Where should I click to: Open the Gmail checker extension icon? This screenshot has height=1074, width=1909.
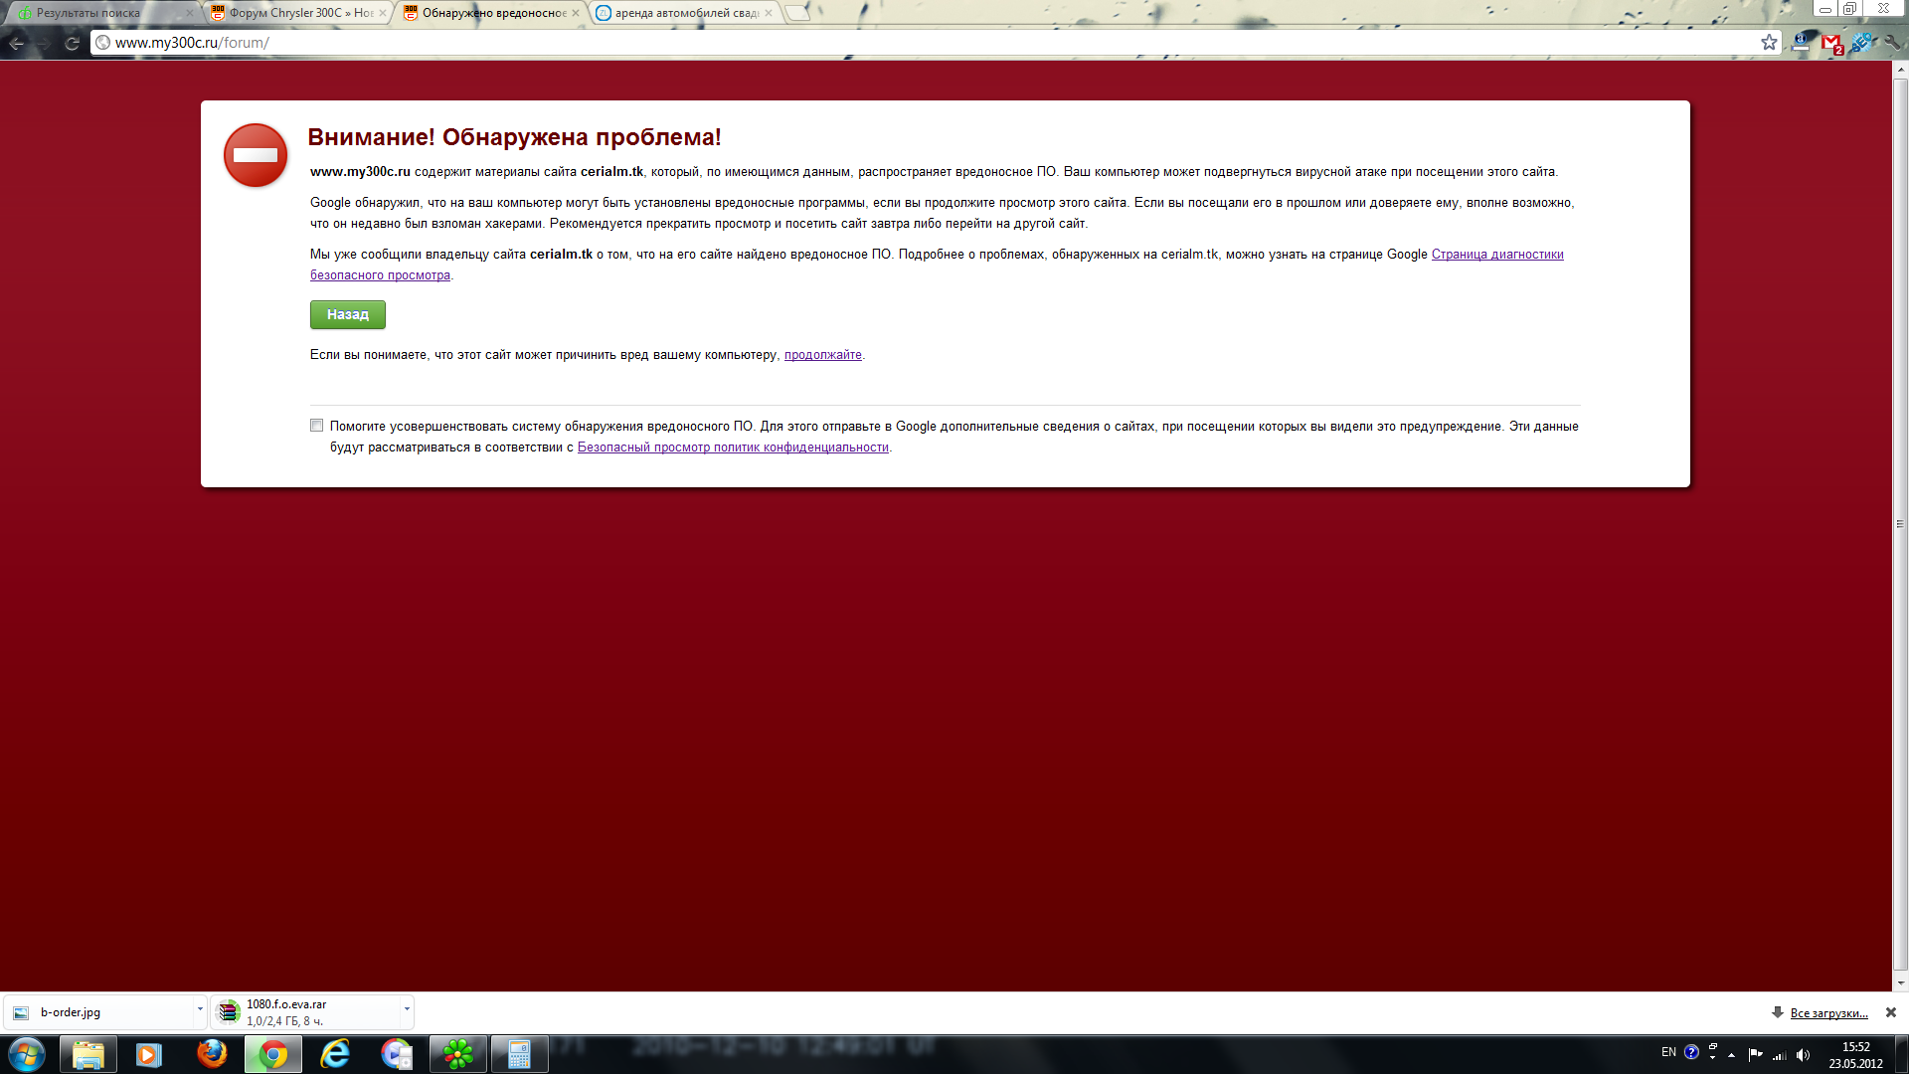point(1831,43)
